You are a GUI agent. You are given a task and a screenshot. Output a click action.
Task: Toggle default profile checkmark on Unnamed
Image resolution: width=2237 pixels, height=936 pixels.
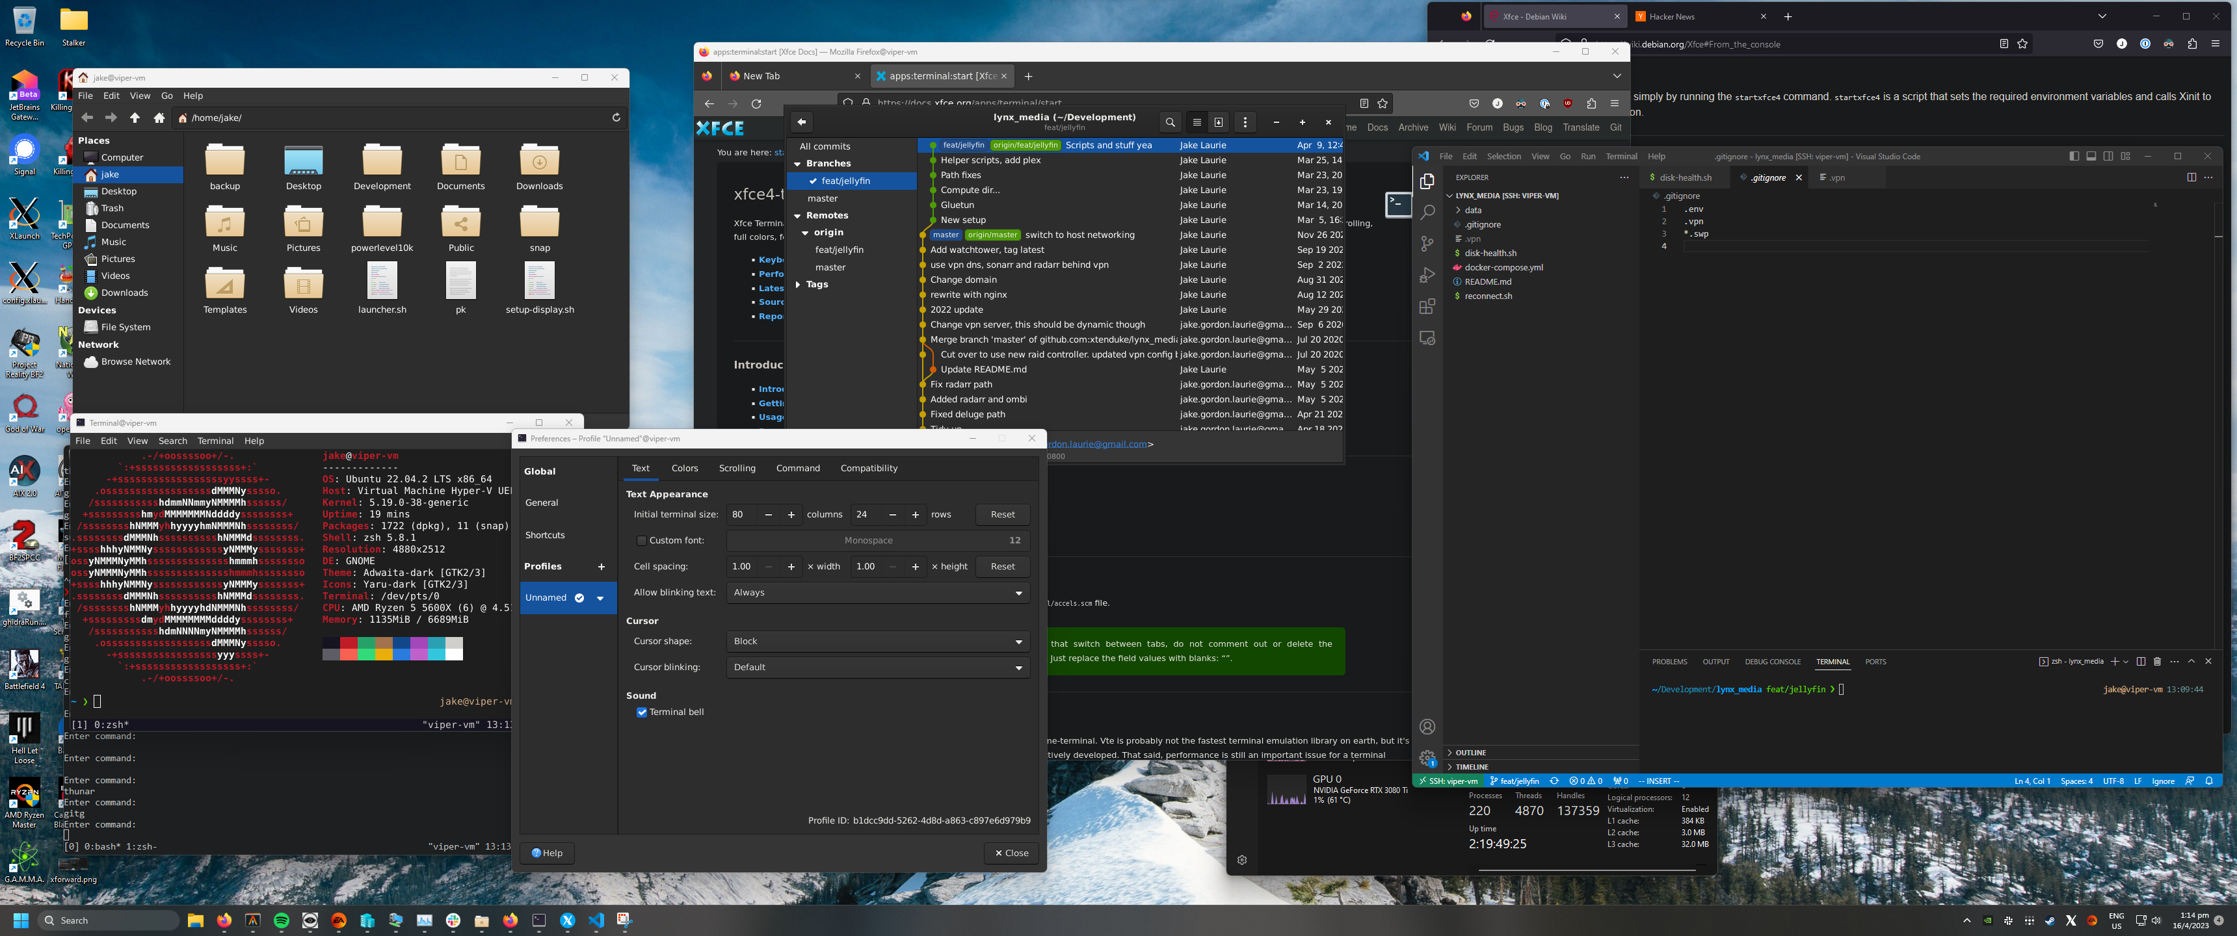(x=579, y=598)
